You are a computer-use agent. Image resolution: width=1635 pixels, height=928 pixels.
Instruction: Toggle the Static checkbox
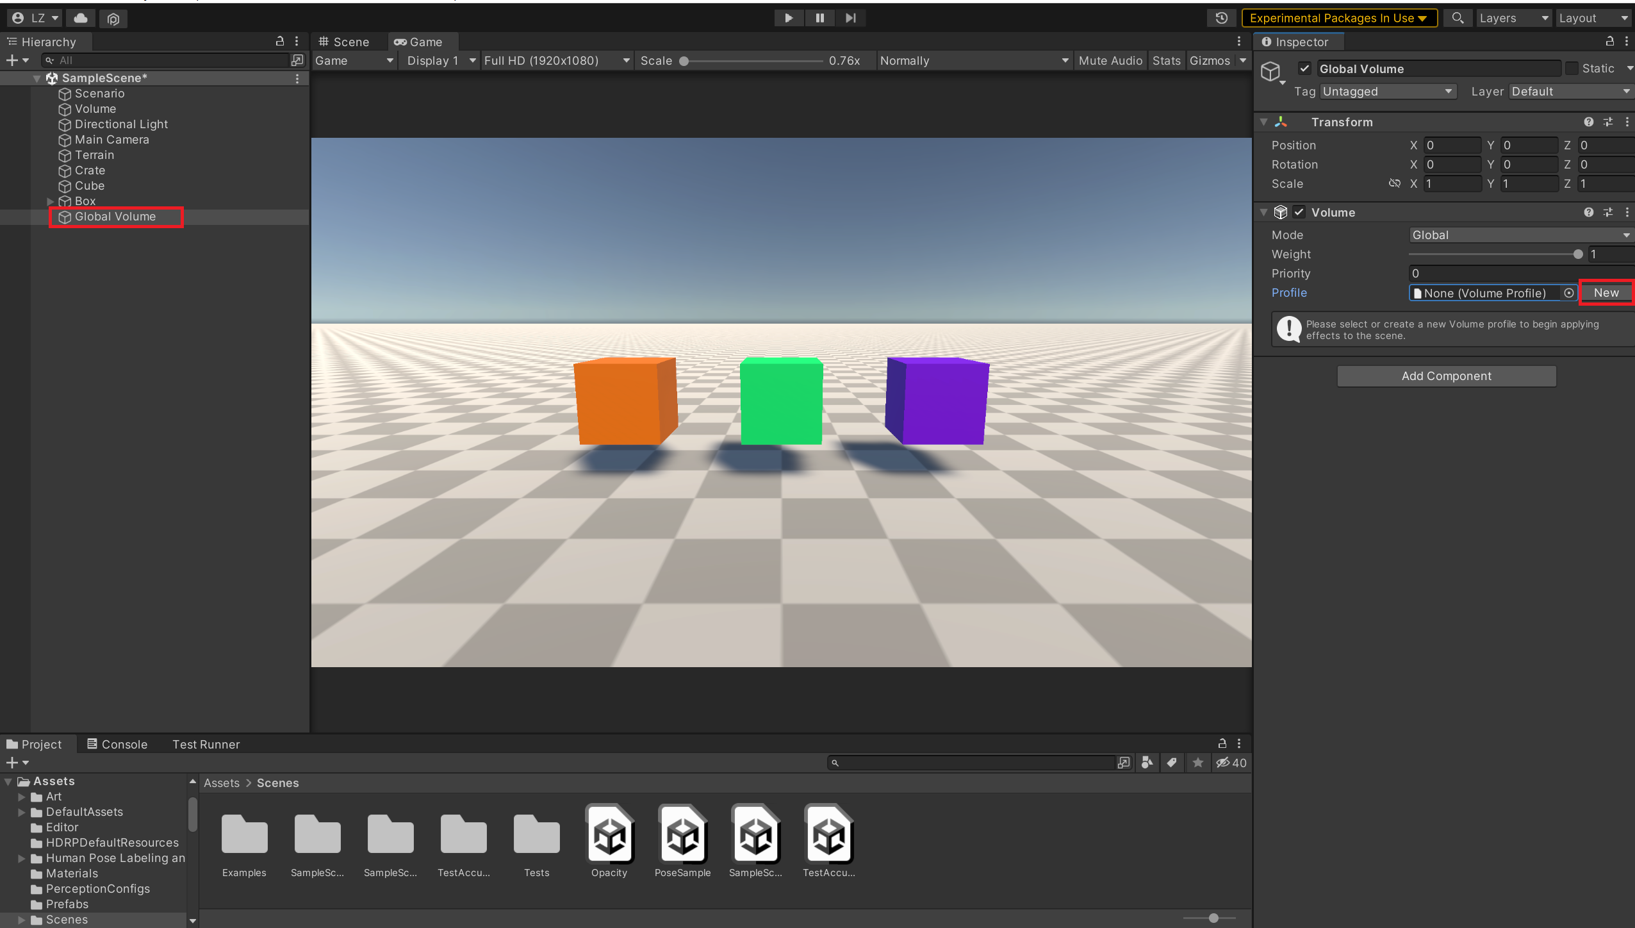[1572, 69]
